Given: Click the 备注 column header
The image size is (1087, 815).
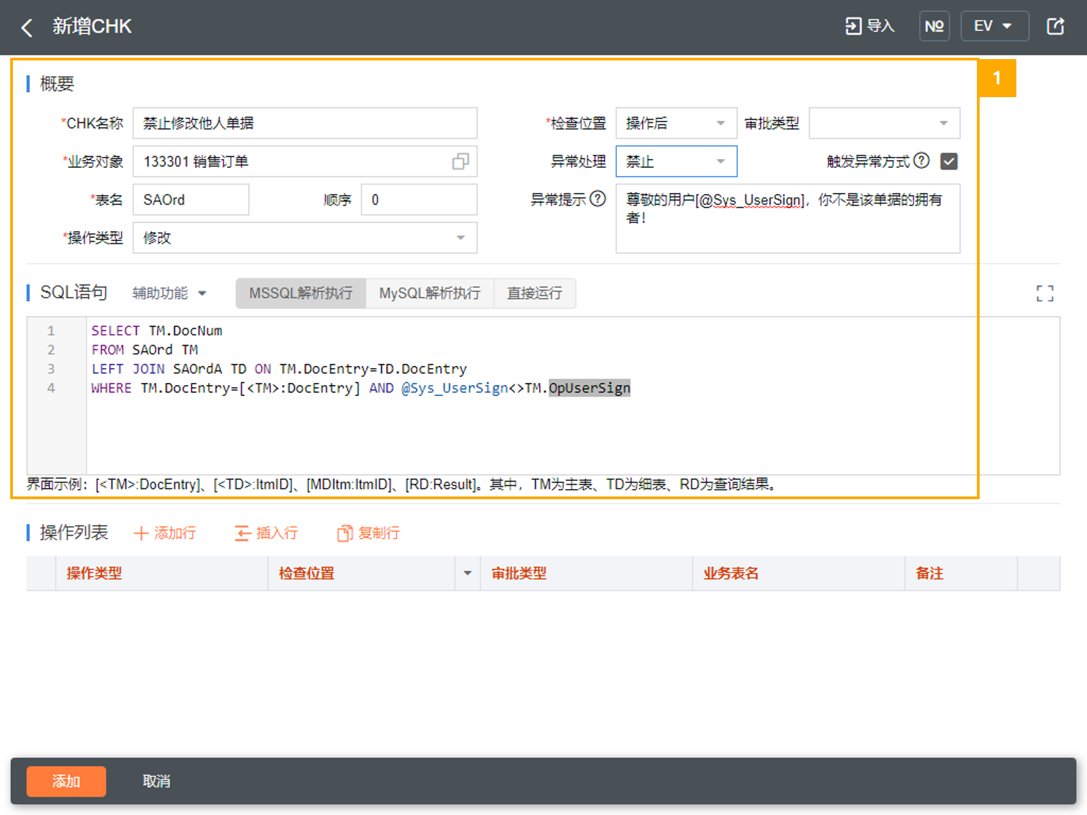Looking at the screenshot, I should point(961,573).
